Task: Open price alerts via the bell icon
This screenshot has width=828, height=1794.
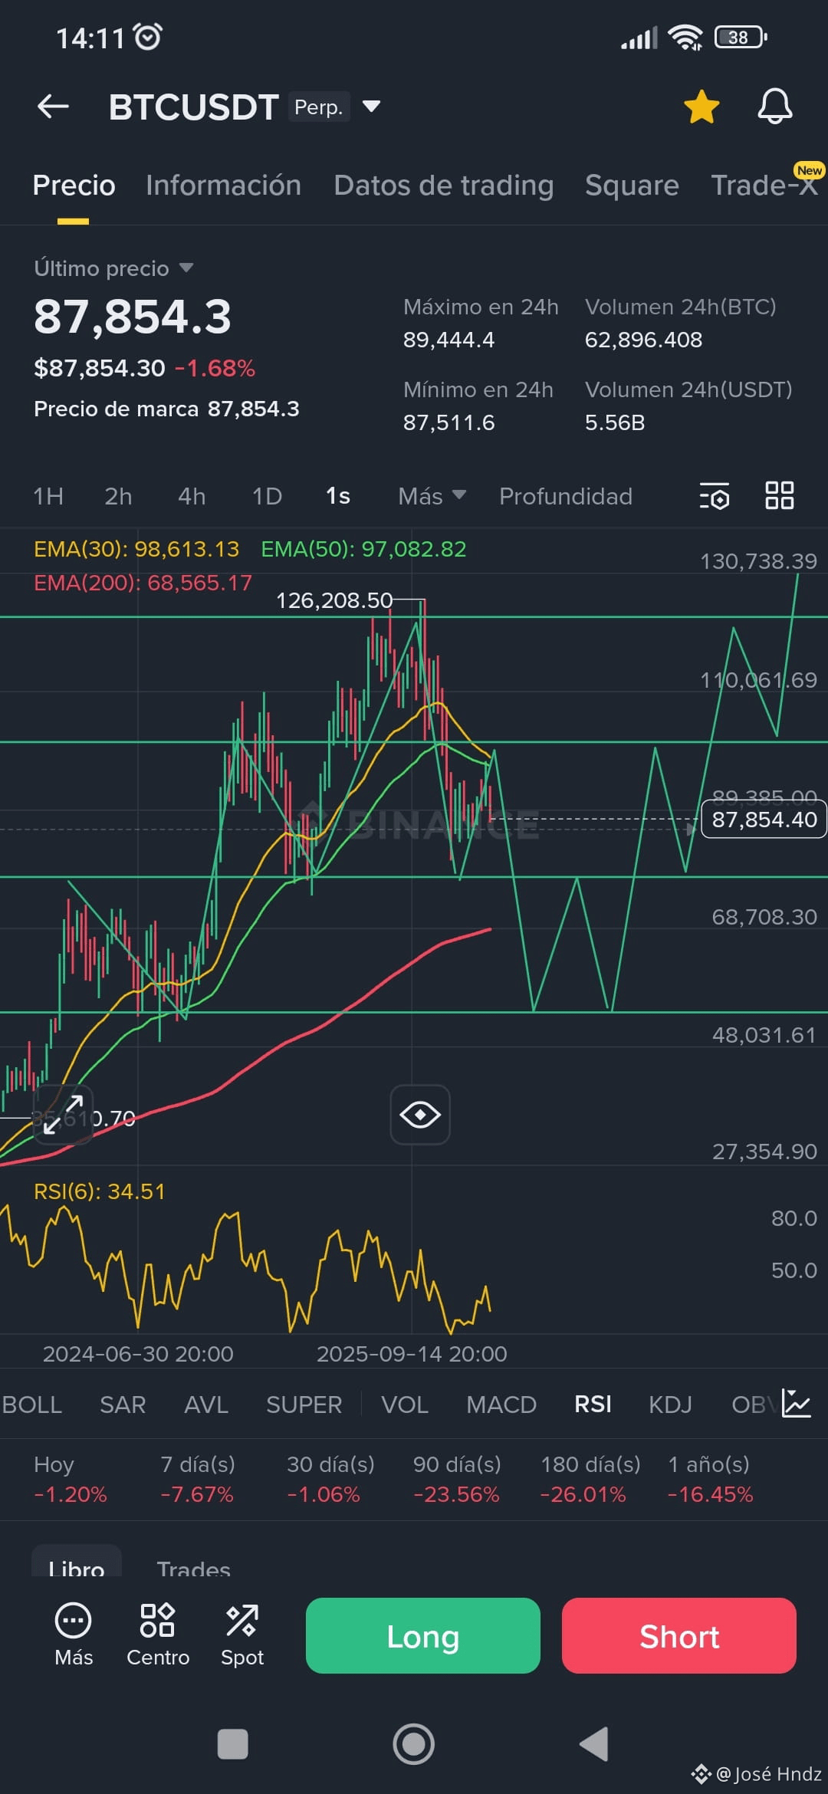Action: pyautogui.click(x=775, y=107)
